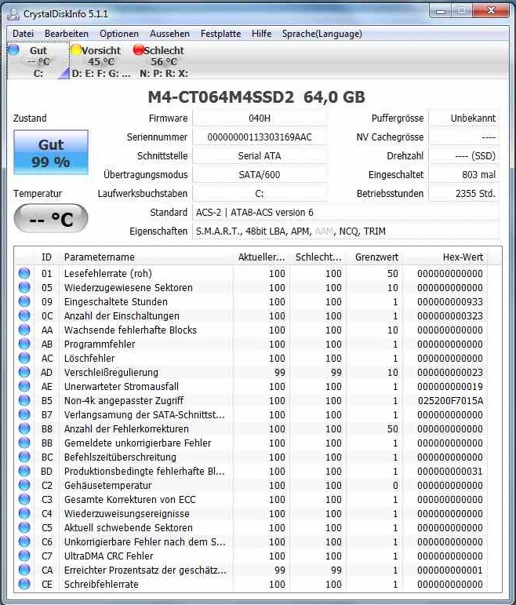Click status orb of Wiederzuweisungsereignisse row

[24, 513]
